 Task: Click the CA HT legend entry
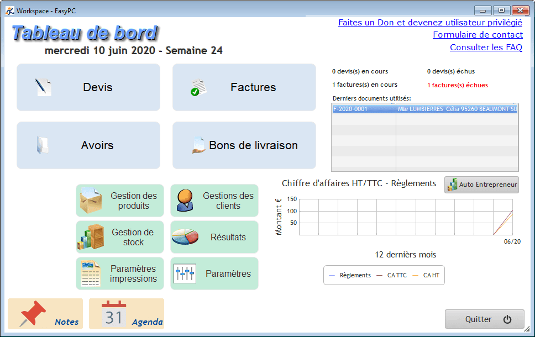[426, 275]
